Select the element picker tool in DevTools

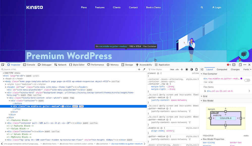pyautogui.click(x=3, y=65)
